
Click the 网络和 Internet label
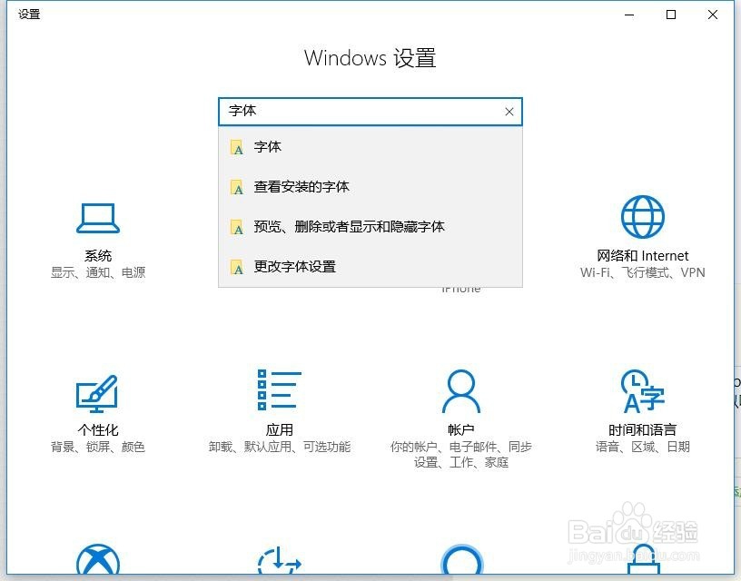point(642,255)
